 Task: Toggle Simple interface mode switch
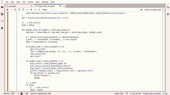pos(12,93)
